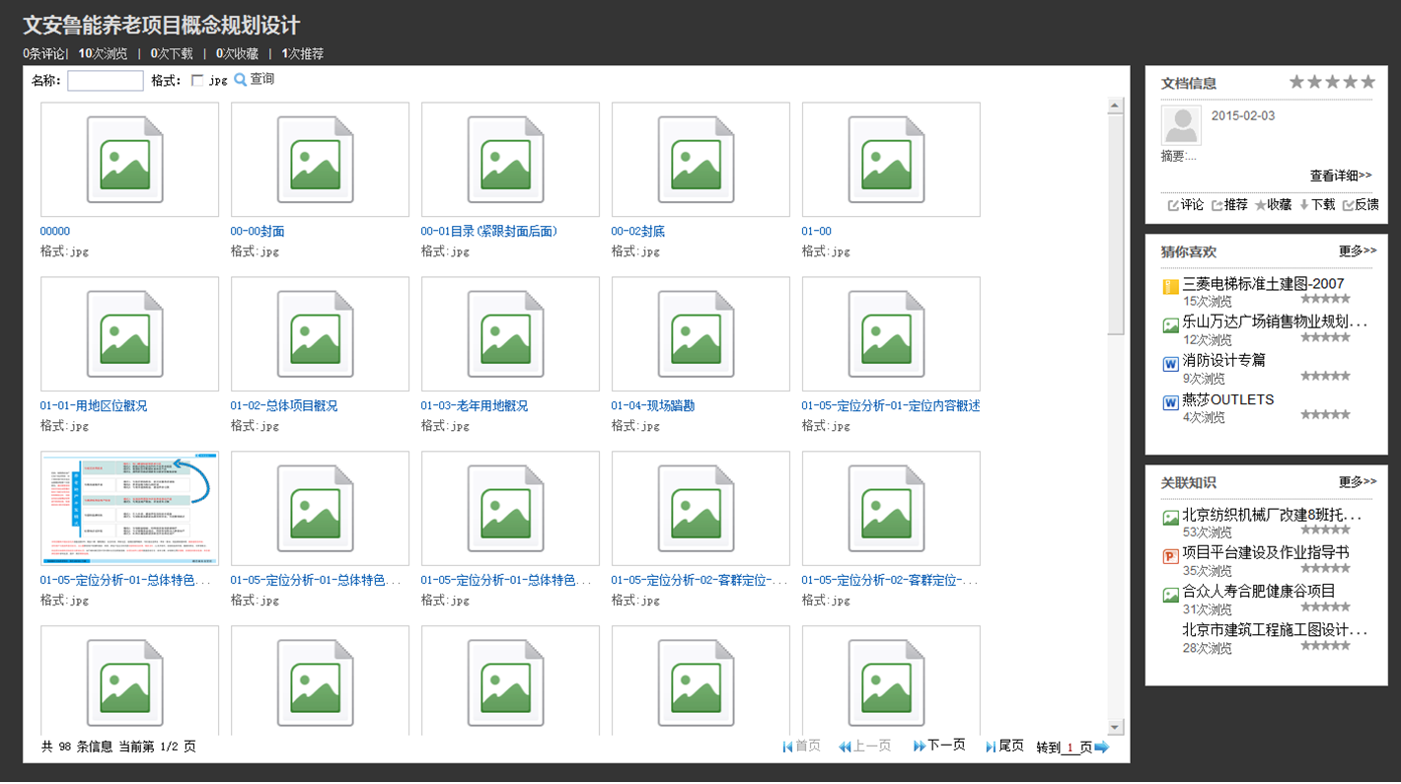Go to 上一页 previous page
1401x784 pixels.
[x=865, y=747]
